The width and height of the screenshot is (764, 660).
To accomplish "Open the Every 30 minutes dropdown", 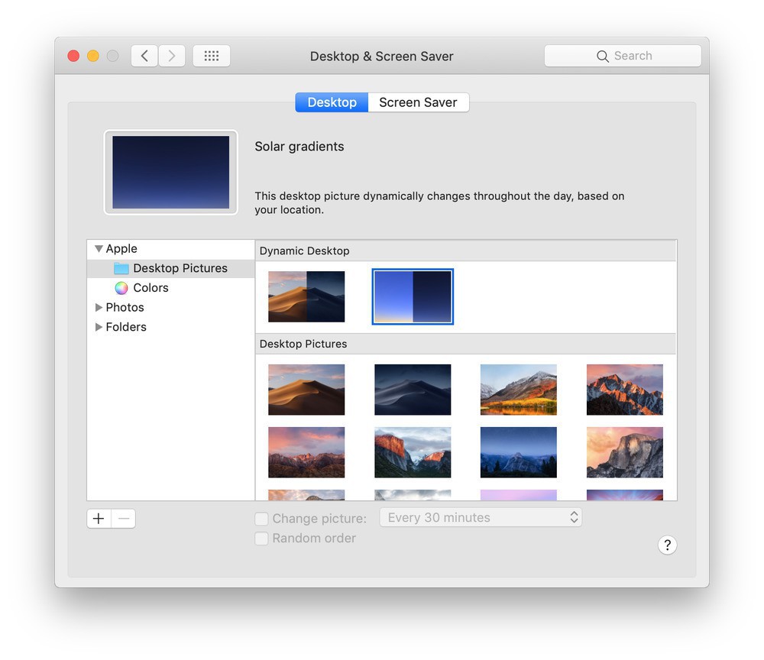I will pos(481,518).
